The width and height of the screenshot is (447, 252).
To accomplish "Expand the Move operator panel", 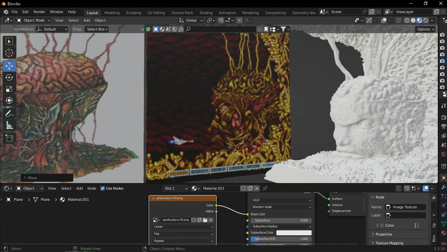I will point(47,178).
